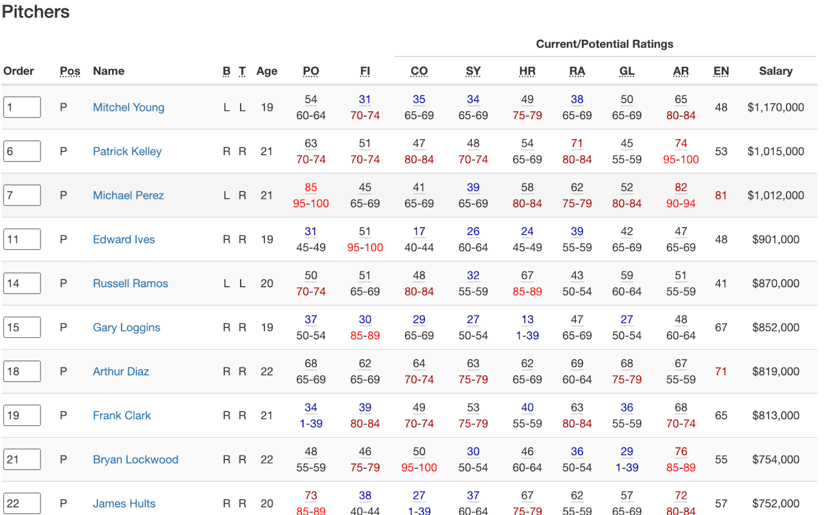Sort pitchers by the PO header

(x=311, y=71)
